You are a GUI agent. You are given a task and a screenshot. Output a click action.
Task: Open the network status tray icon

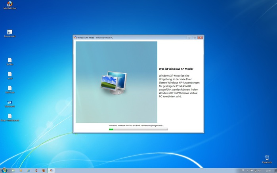click(x=256, y=171)
